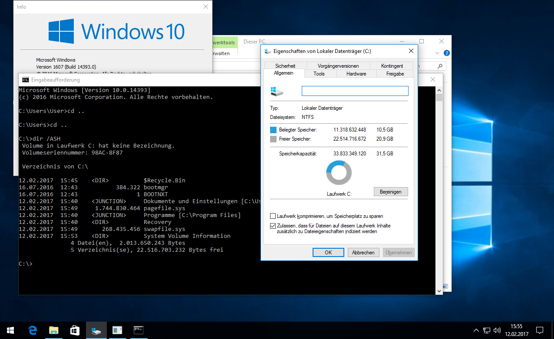Click the Windows 10 logo in Info window
This screenshot has height=339, width=554.
pyautogui.click(x=116, y=32)
